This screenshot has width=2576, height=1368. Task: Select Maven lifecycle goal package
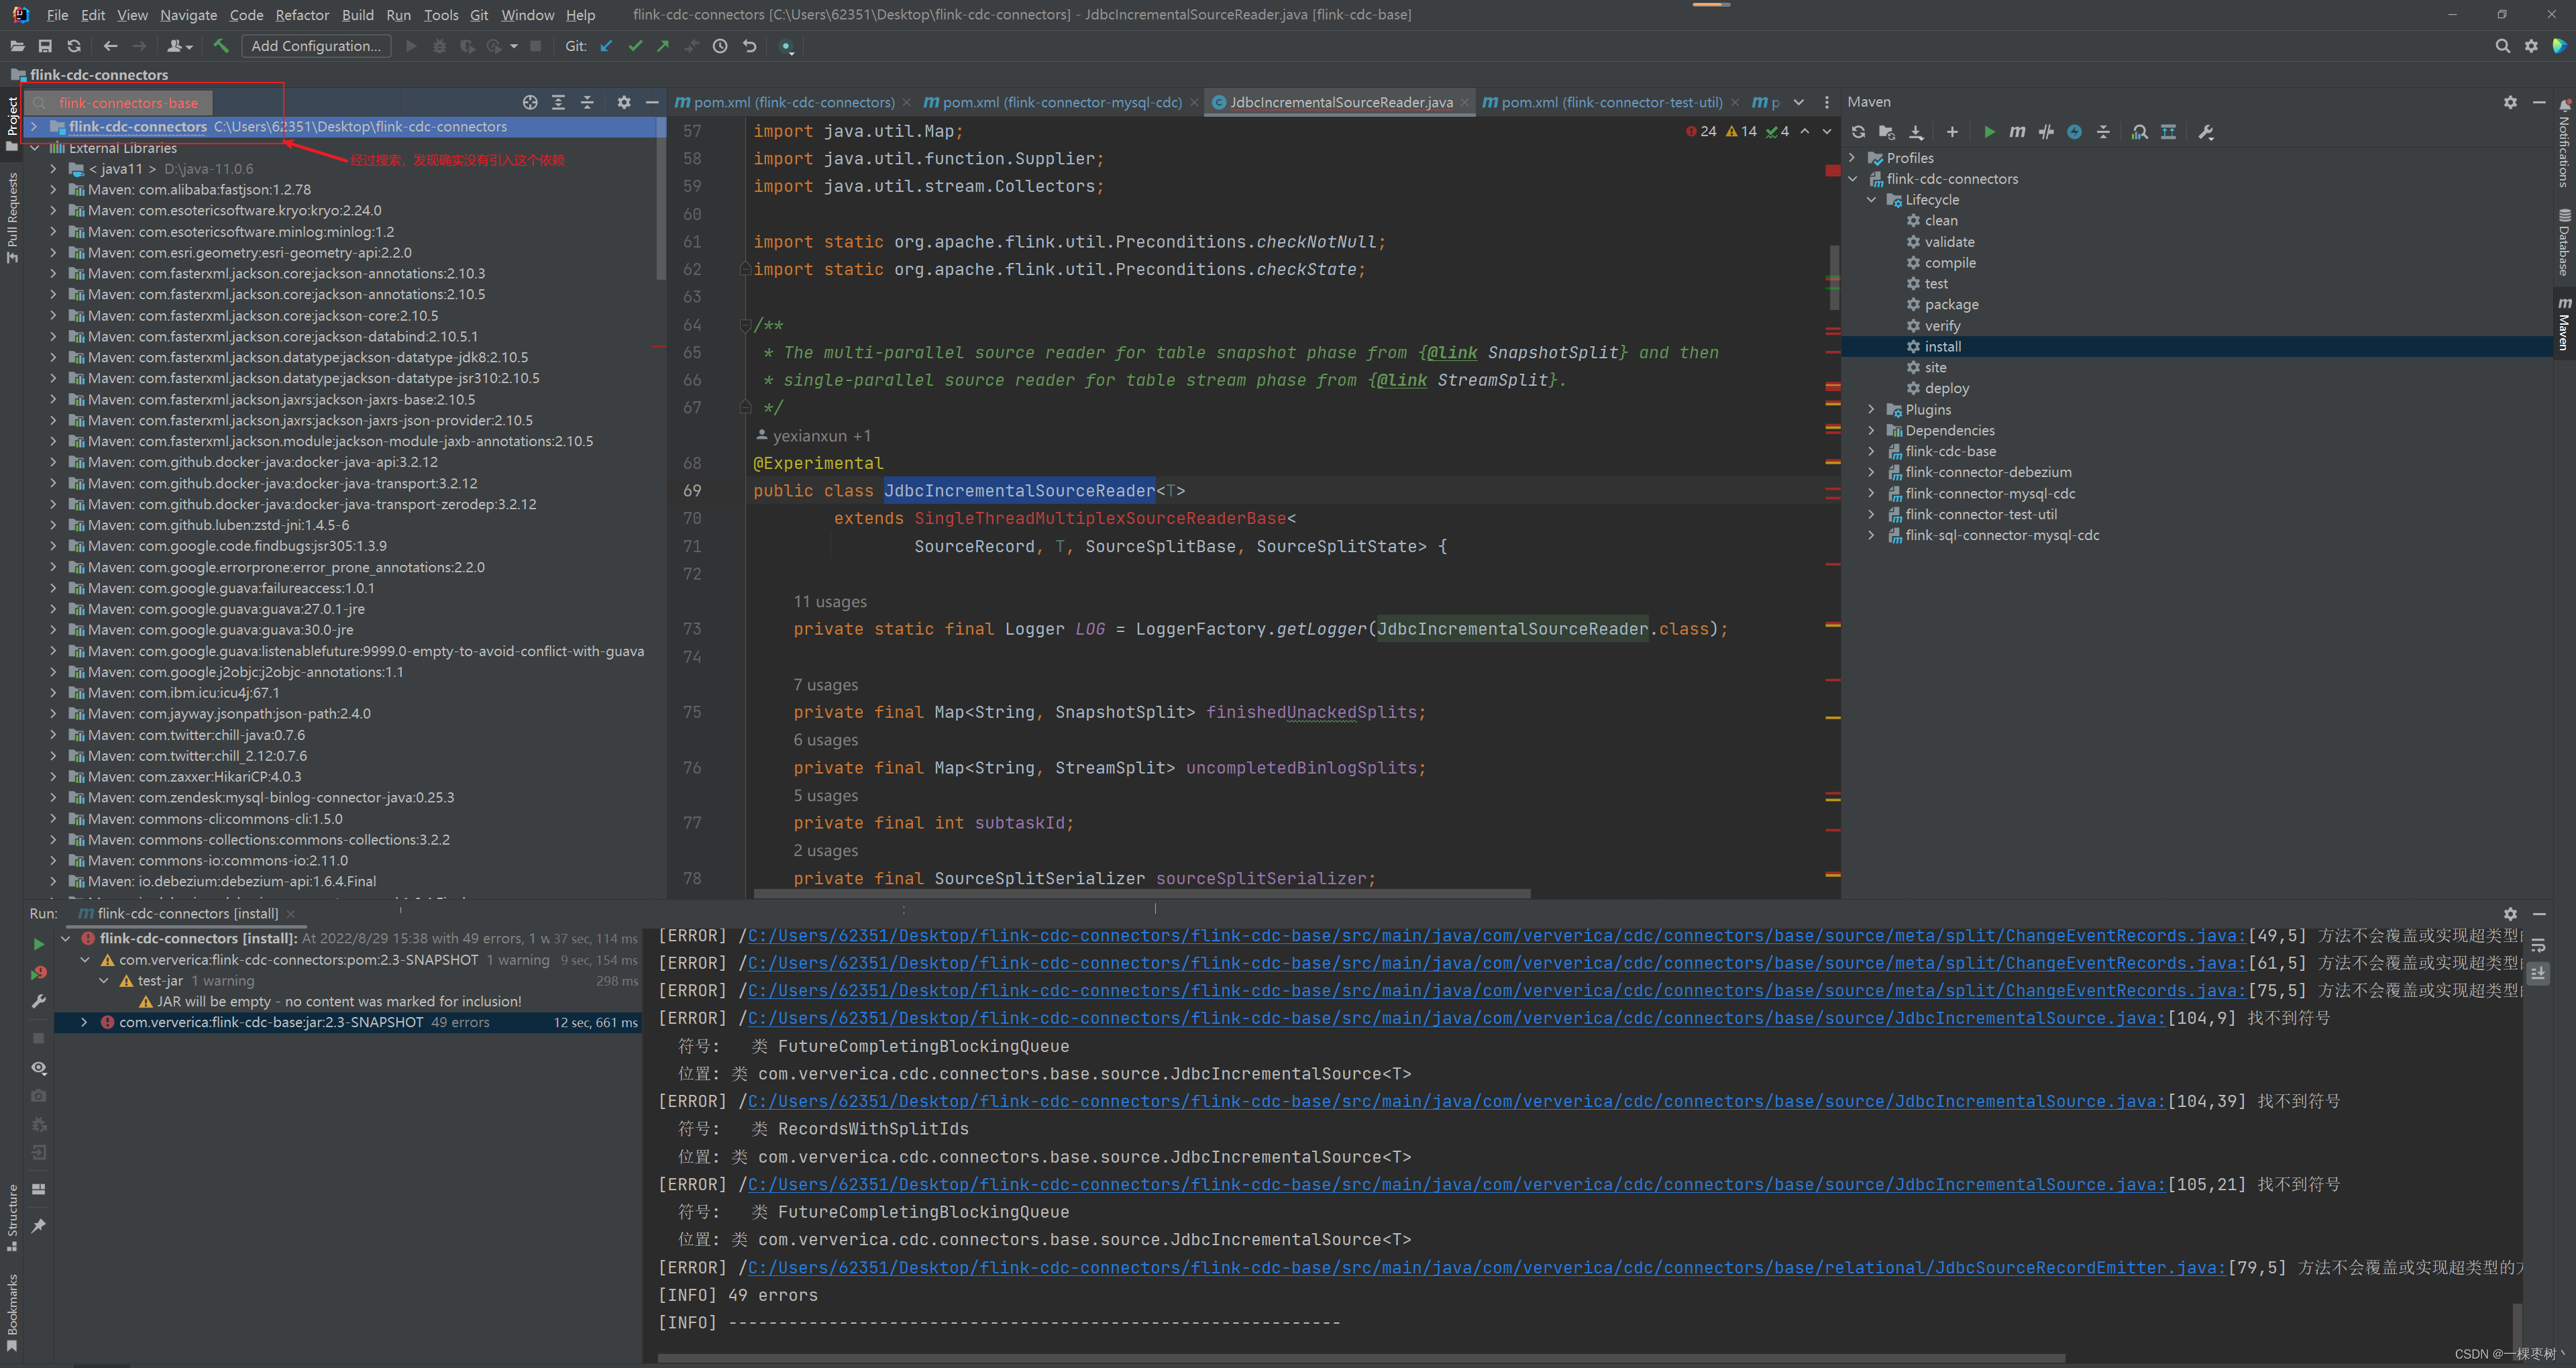(1951, 305)
